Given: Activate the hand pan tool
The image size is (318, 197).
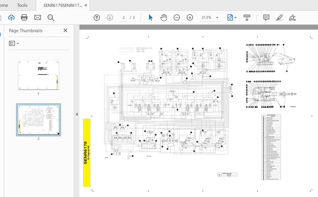Looking at the screenshot, I should [163, 18].
